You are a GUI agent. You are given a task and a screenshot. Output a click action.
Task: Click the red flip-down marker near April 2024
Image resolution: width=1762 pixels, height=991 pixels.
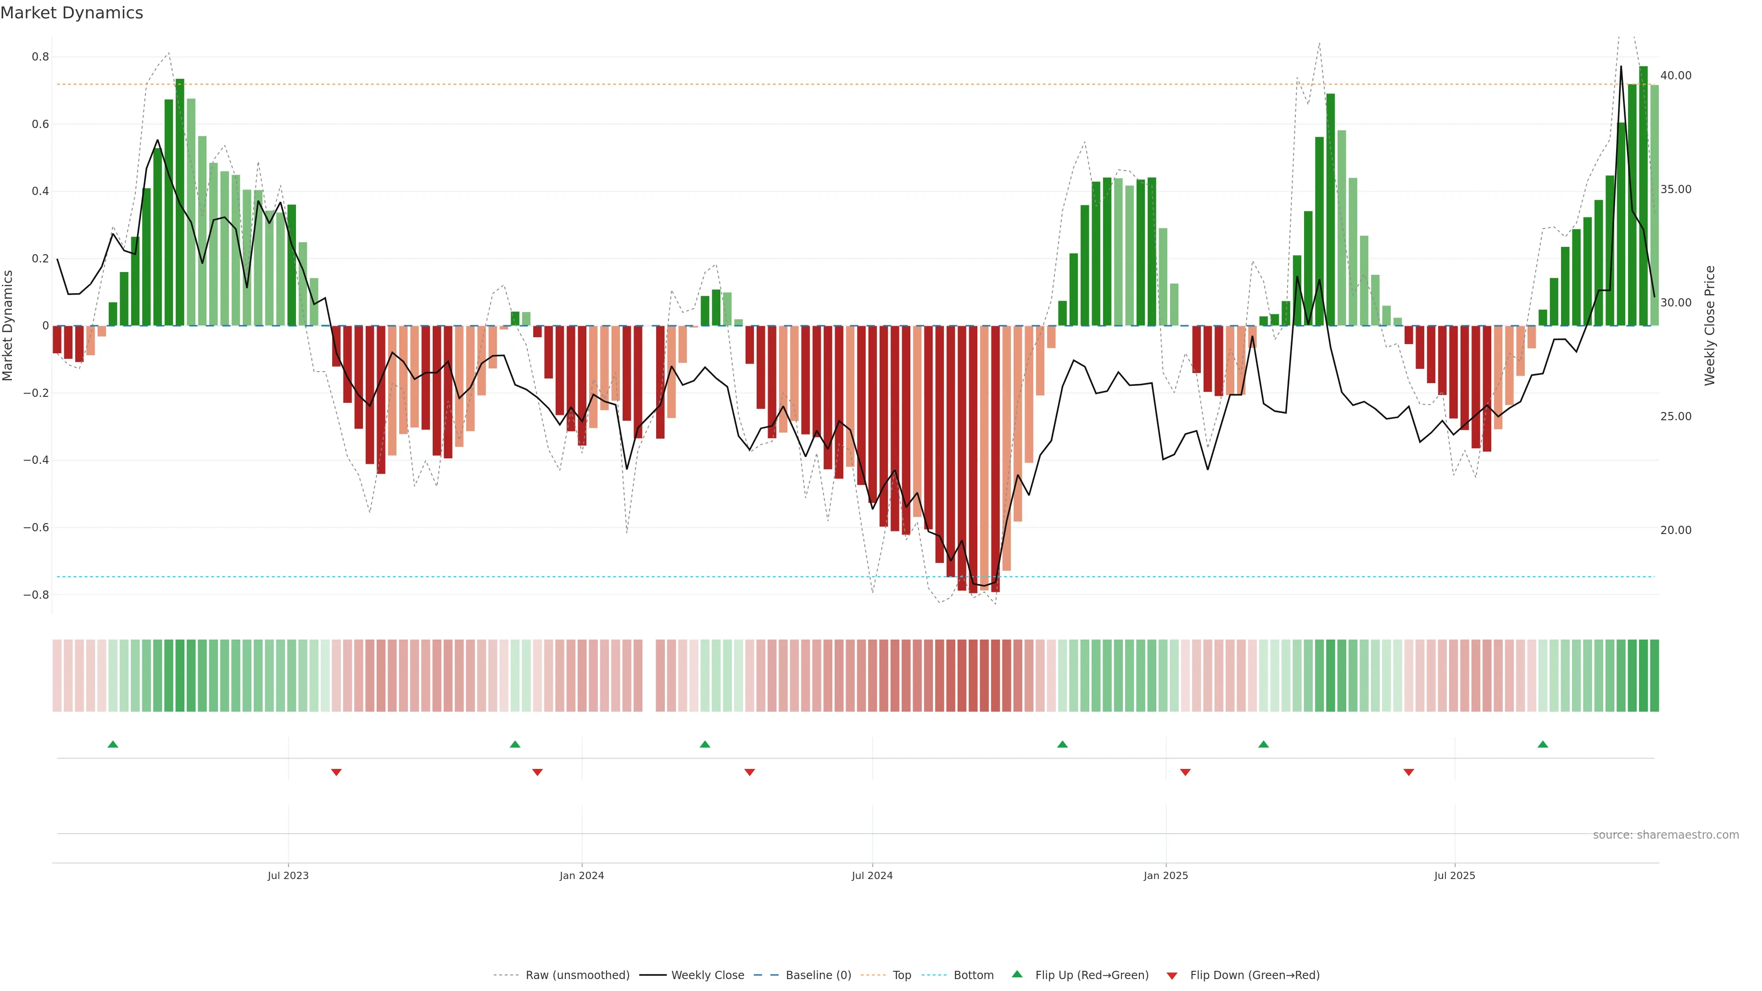pos(750,772)
